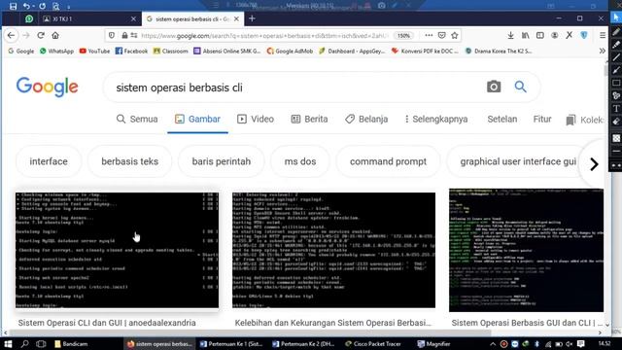Screen dimensions: 622x350
Task: Select the eraser tool in the annotation toolbar
Action: click(616, 122)
